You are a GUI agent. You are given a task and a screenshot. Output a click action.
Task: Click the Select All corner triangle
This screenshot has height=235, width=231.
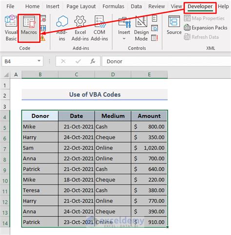6,74
